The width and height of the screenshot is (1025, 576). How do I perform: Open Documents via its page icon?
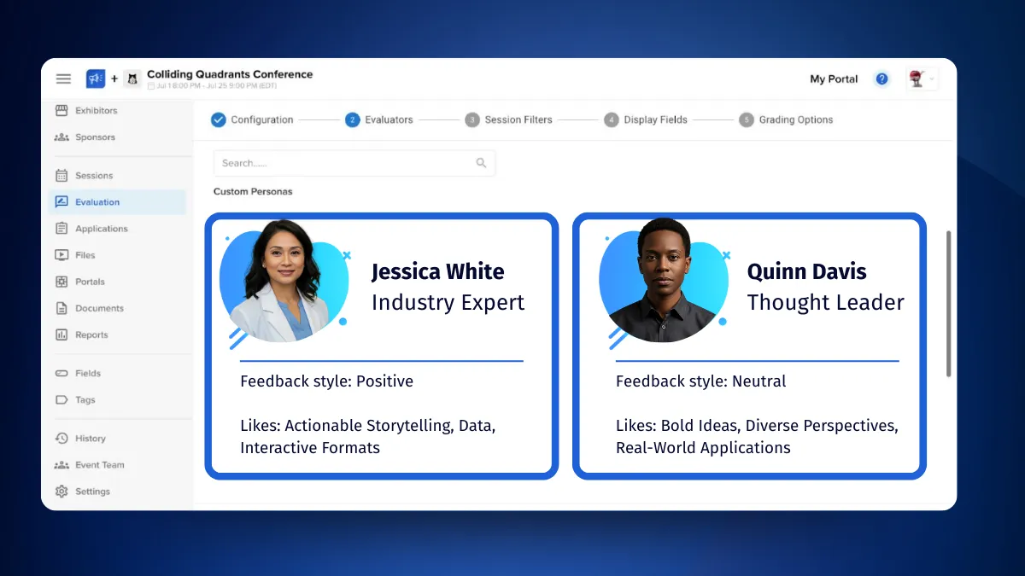(x=61, y=308)
